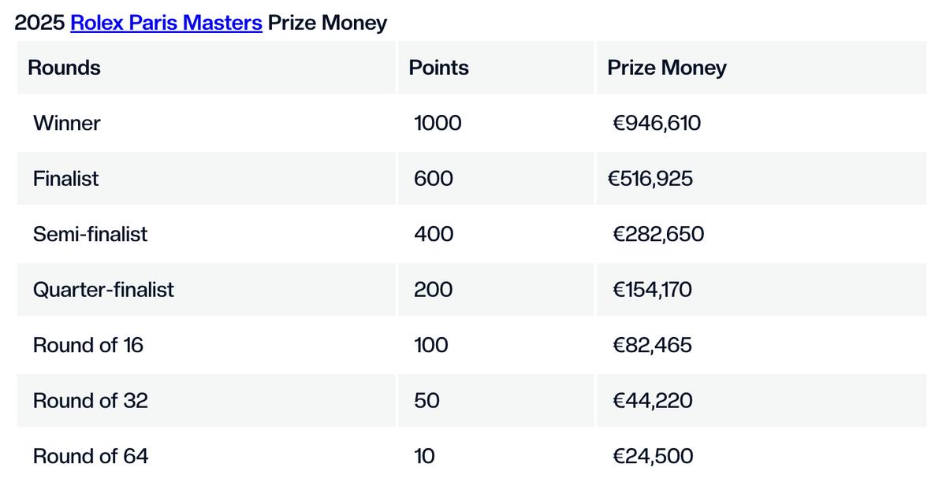Click the 2025 title heading text
This screenshot has width=946, height=497.
pos(41,23)
